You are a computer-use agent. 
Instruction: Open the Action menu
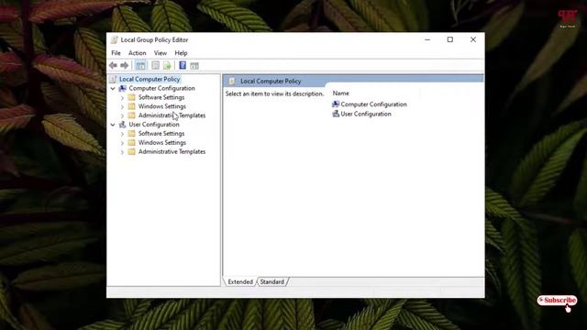click(137, 53)
